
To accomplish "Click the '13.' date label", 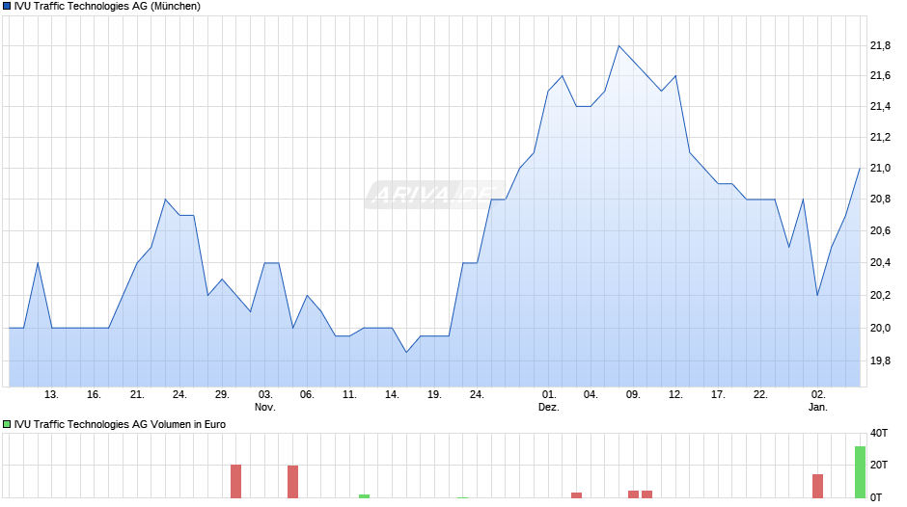I will [51, 395].
